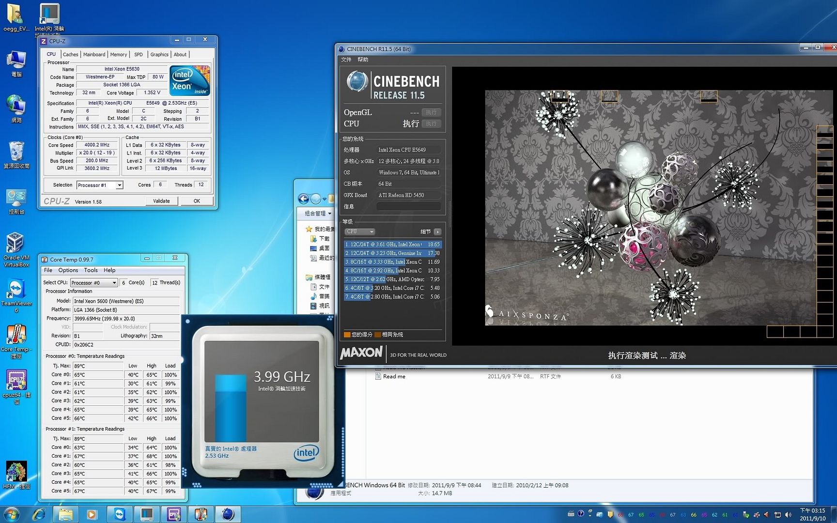Select ranking entry 12C/12T @ 2.62 GHz AMD Opteron
Screen dimensions: 837x523
pos(393,279)
